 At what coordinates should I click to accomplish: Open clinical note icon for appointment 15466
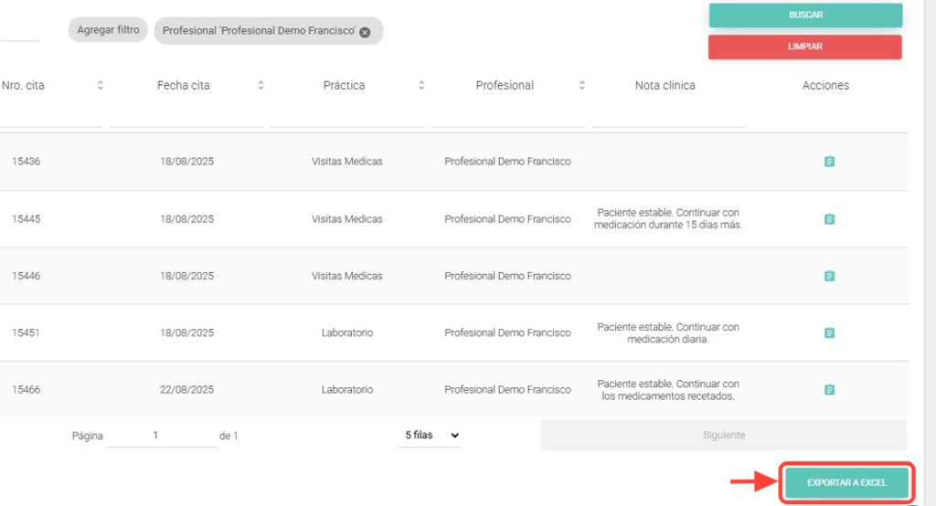pos(829,390)
